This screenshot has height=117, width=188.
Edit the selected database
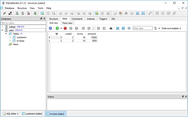tap(23, 13)
